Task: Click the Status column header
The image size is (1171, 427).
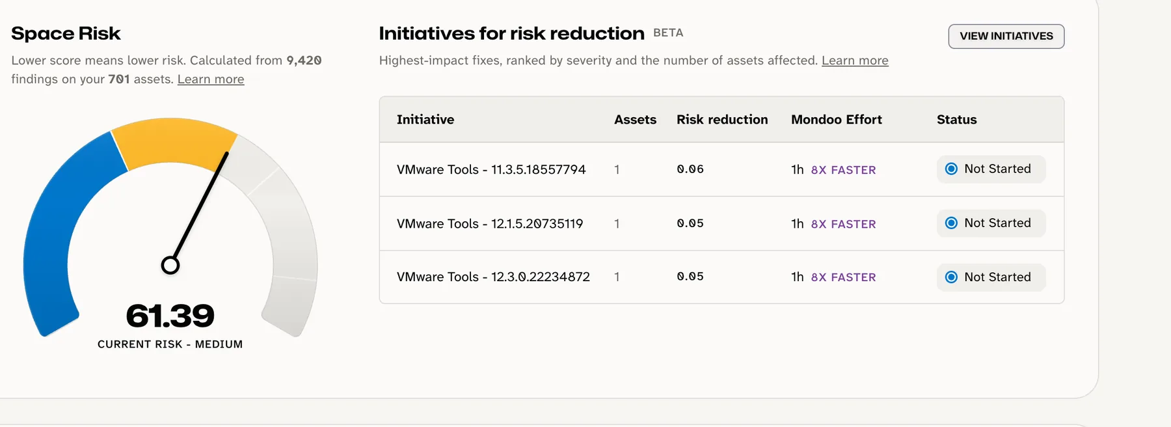Action: (956, 120)
